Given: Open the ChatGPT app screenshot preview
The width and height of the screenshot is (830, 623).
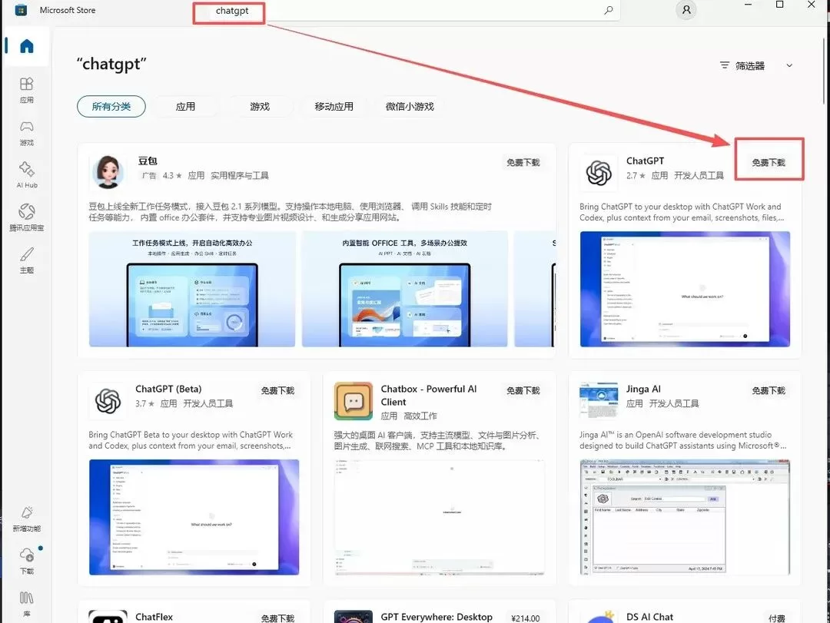Looking at the screenshot, I should pyautogui.click(x=685, y=289).
